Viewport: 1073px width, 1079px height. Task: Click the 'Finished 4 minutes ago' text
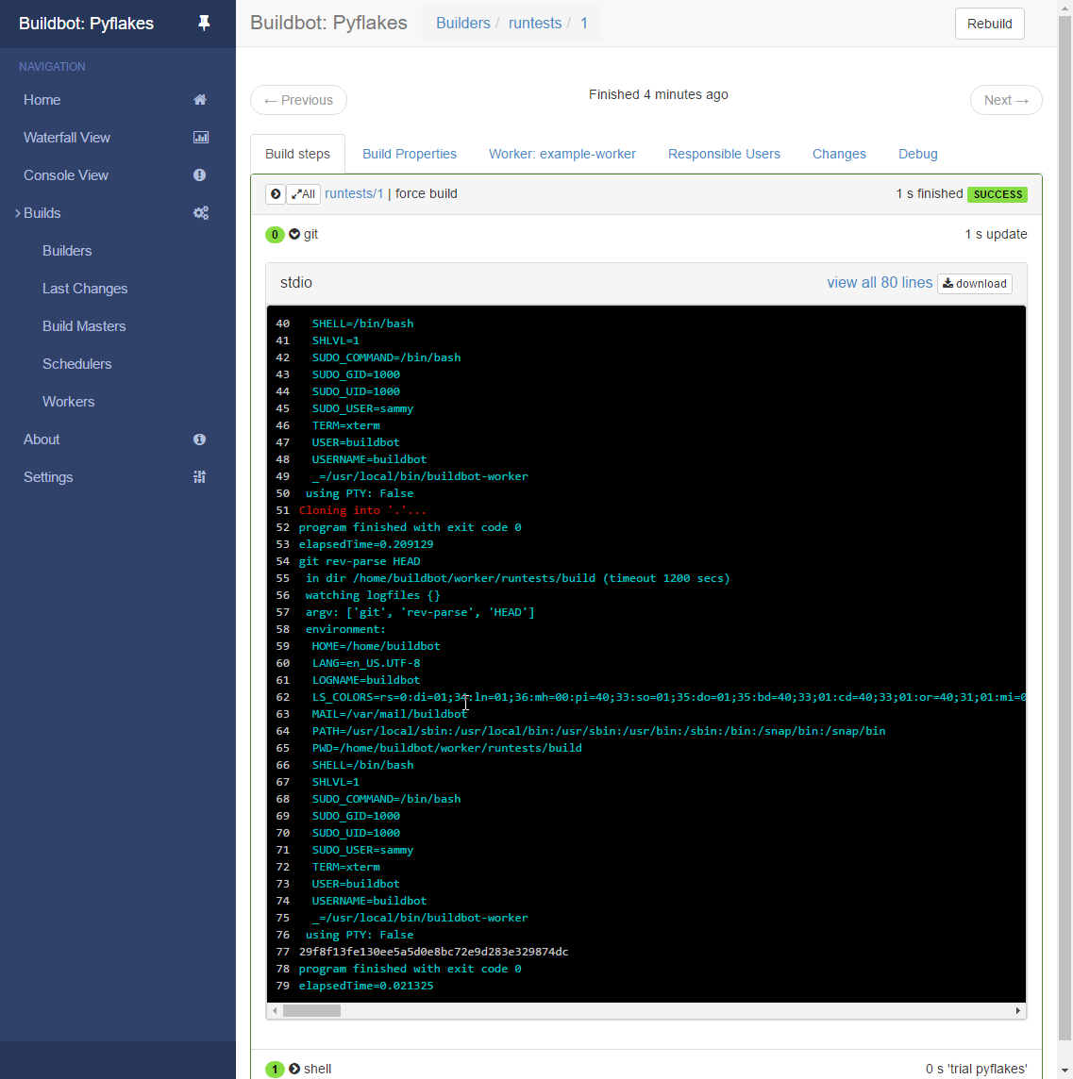point(659,95)
